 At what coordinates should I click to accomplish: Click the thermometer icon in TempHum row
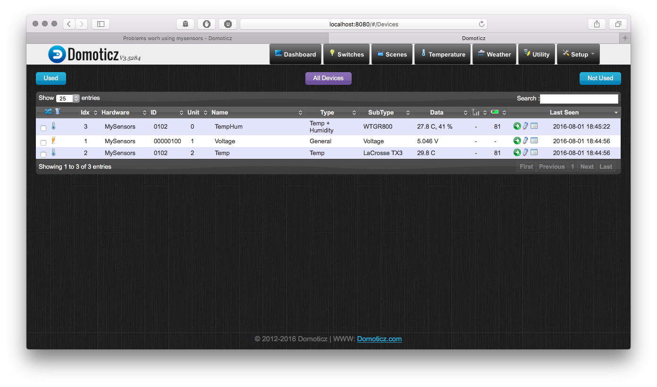(54, 126)
